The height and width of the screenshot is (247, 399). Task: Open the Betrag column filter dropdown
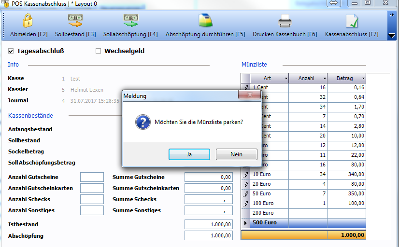click(x=363, y=78)
